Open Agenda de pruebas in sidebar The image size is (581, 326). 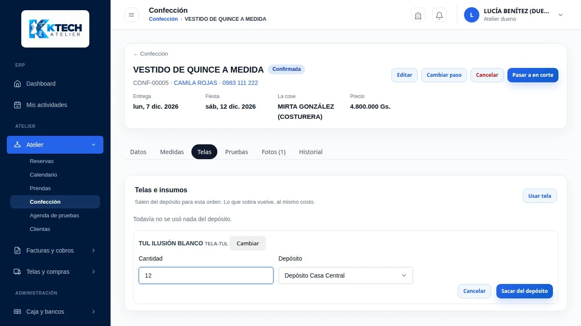click(54, 216)
